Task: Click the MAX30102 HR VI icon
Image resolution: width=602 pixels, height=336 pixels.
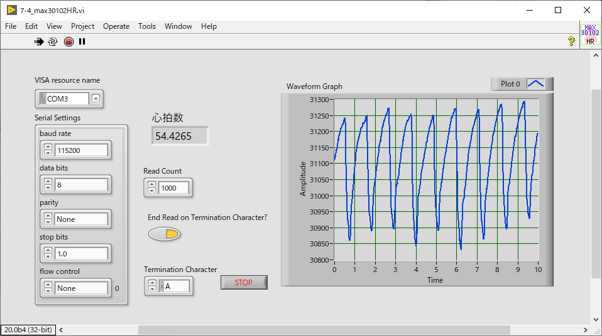Action: click(x=590, y=34)
